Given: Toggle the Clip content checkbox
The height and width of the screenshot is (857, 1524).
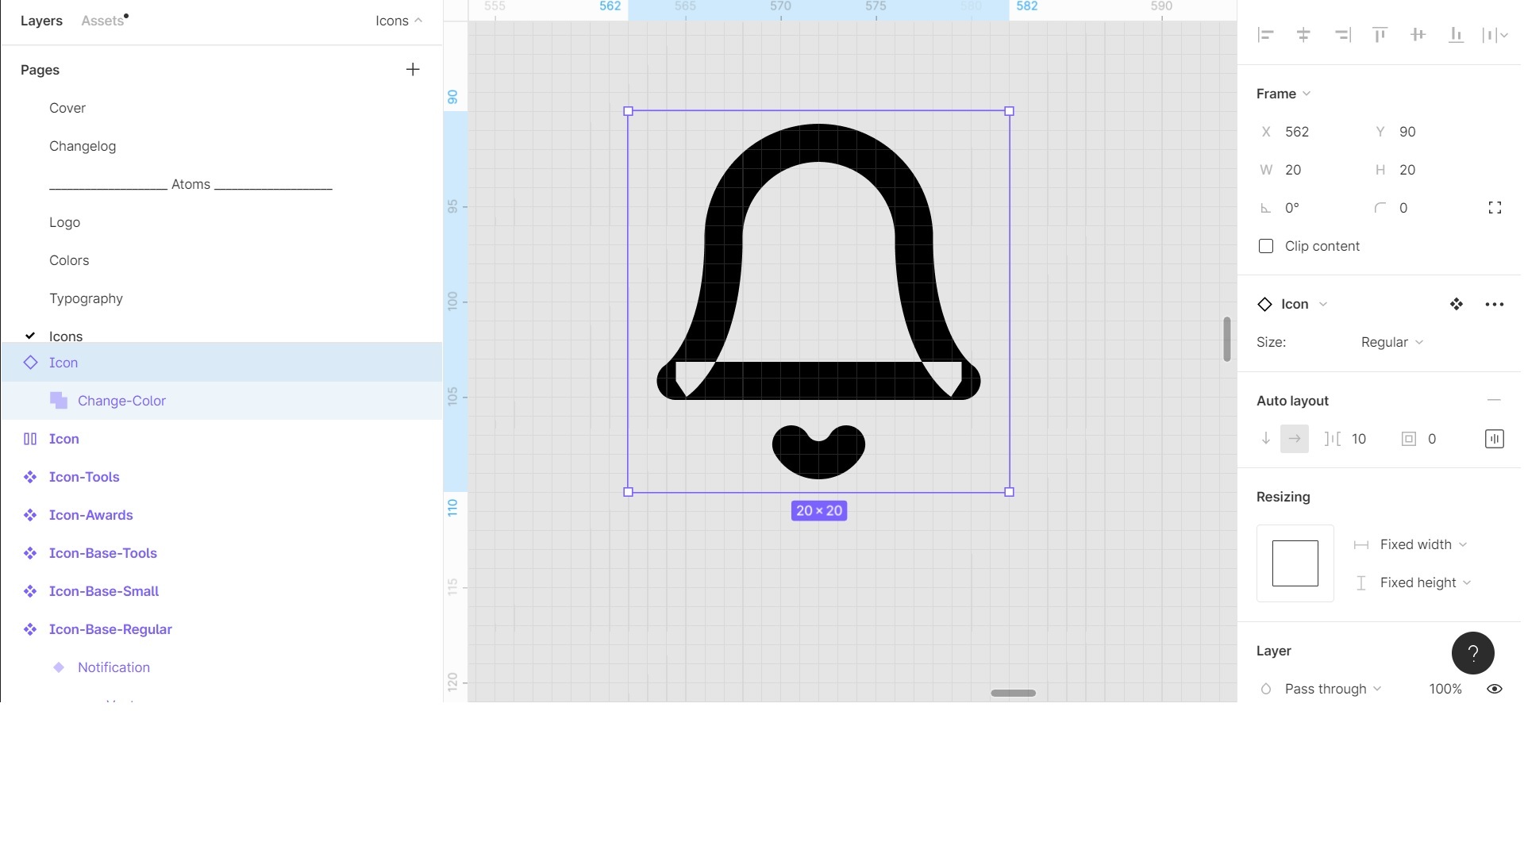Looking at the screenshot, I should click(x=1265, y=246).
